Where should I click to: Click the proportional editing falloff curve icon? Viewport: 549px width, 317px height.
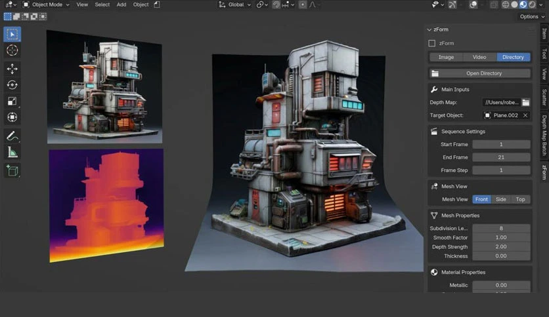[x=313, y=5]
